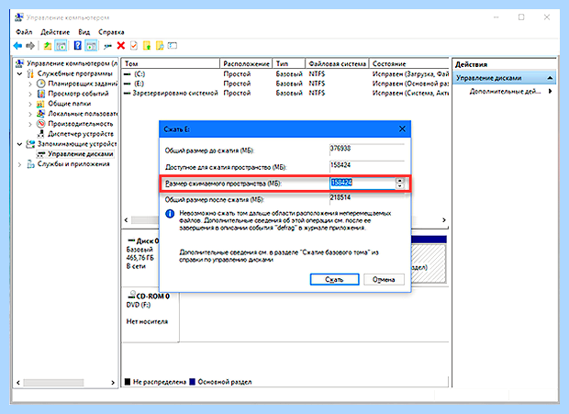
Task: Collapse the Служебные программы node arrow
Action: point(20,74)
